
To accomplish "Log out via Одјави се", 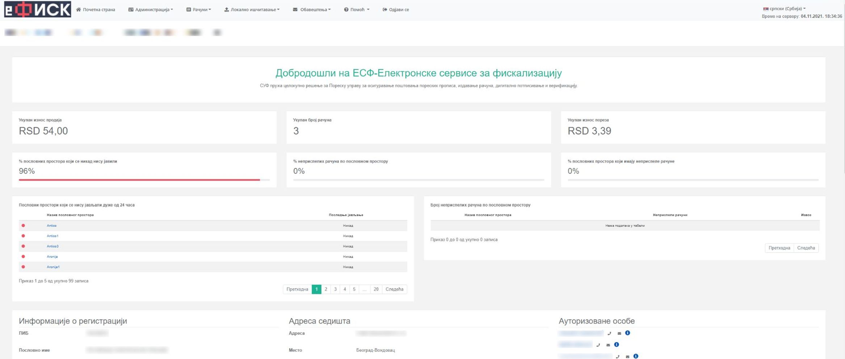I will (396, 10).
